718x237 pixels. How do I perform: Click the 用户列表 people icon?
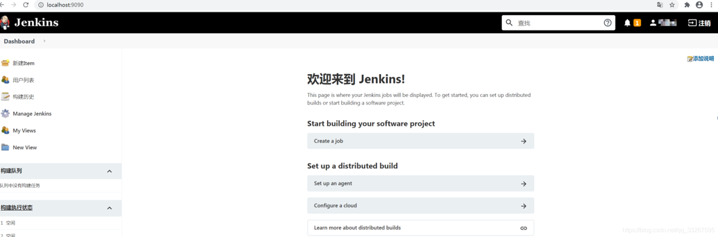coord(5,80)
